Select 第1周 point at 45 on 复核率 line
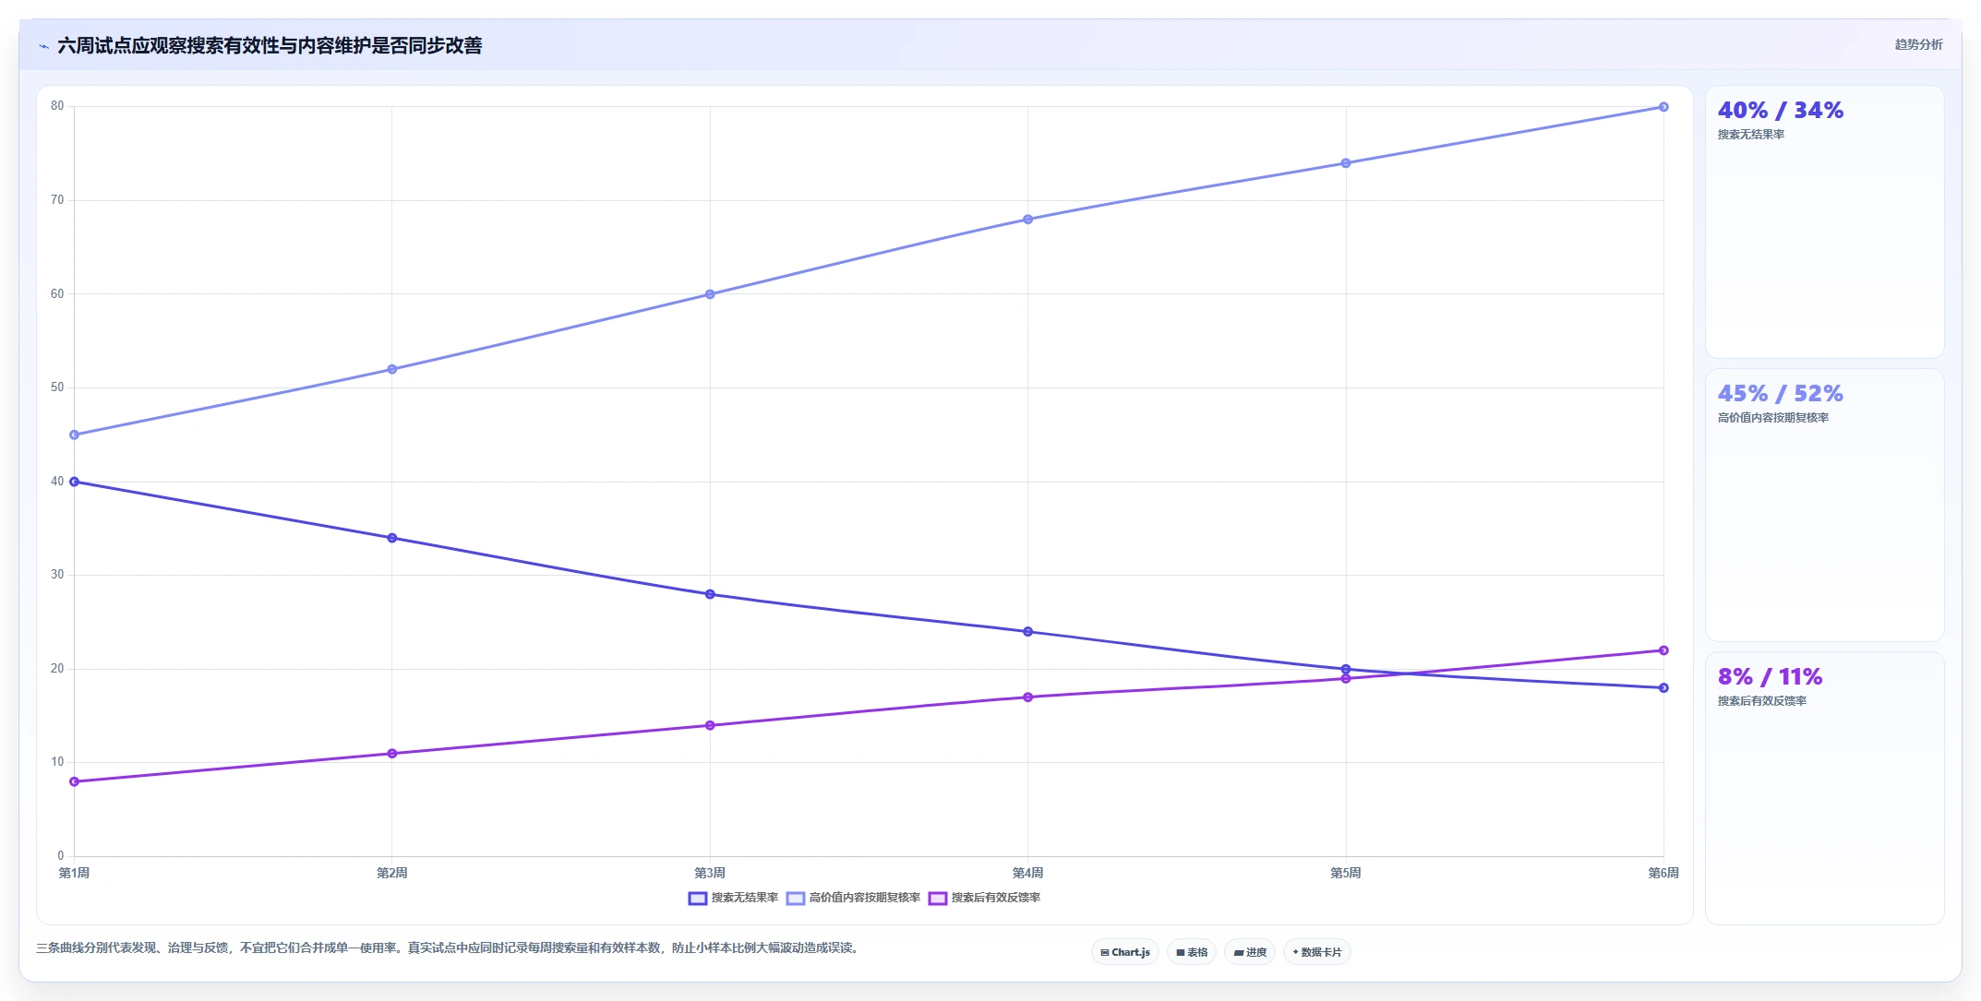Image resolution: width=1981 pixels, height=1001 pixels. click(74, 435)
